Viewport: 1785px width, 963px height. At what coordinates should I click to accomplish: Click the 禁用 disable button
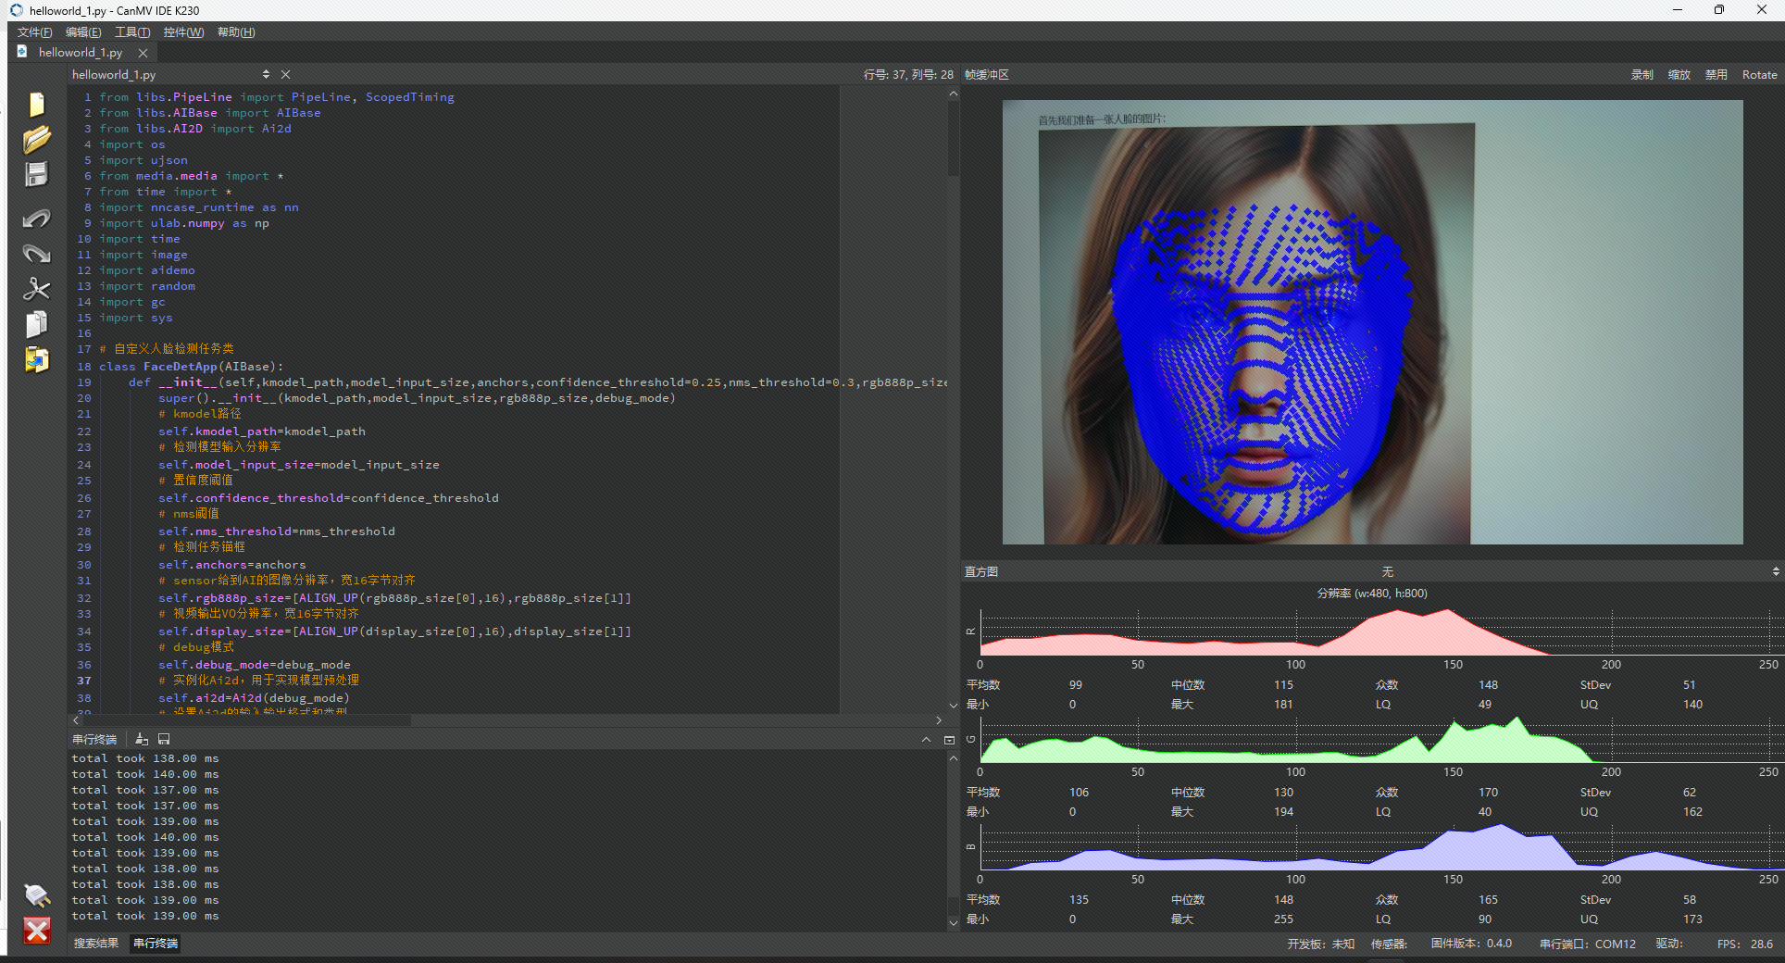[x=1716, y=75]
